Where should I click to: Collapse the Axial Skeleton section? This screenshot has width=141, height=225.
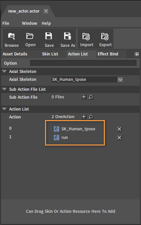[4, 71]
